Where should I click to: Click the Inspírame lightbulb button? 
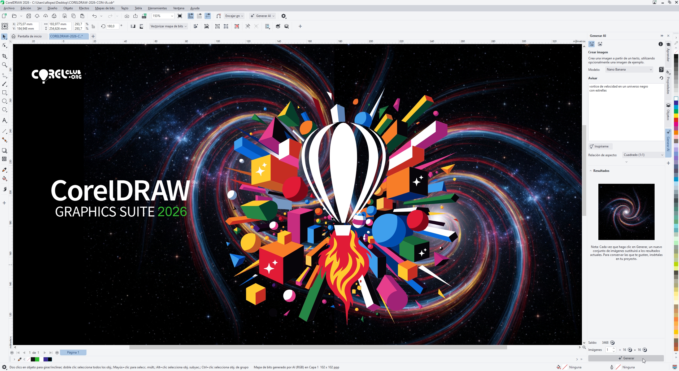point(600,146)
